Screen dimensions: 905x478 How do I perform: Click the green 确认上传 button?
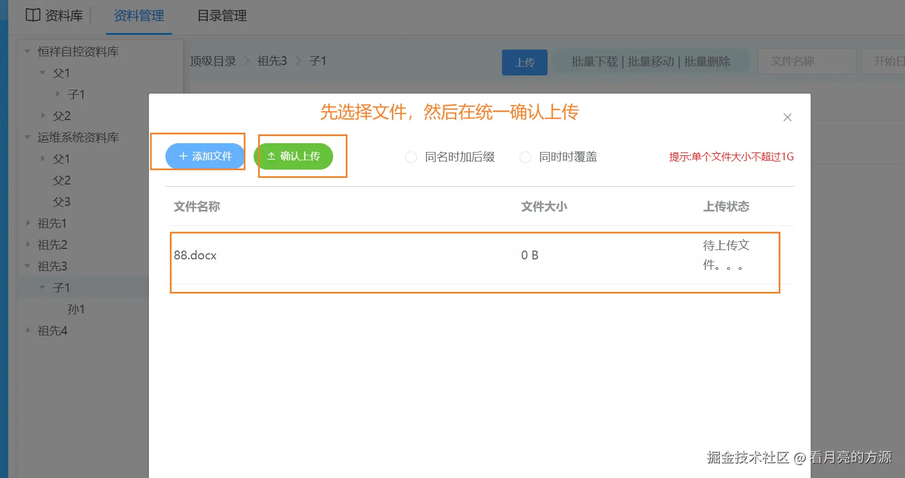pyautogui.click(x=293, y=156)
